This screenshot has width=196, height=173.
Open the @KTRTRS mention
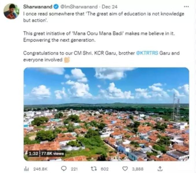click(147, 54)
